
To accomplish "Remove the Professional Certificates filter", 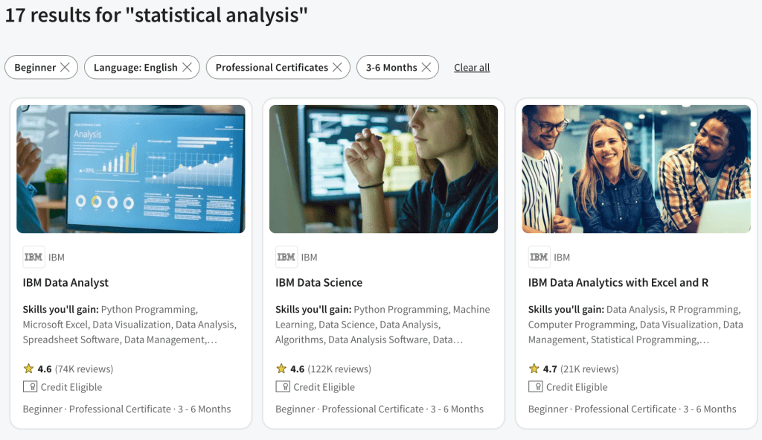I will [x=337, y=68].
